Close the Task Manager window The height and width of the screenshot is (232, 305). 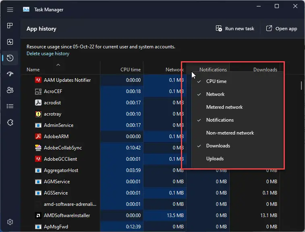click(295, 6)
